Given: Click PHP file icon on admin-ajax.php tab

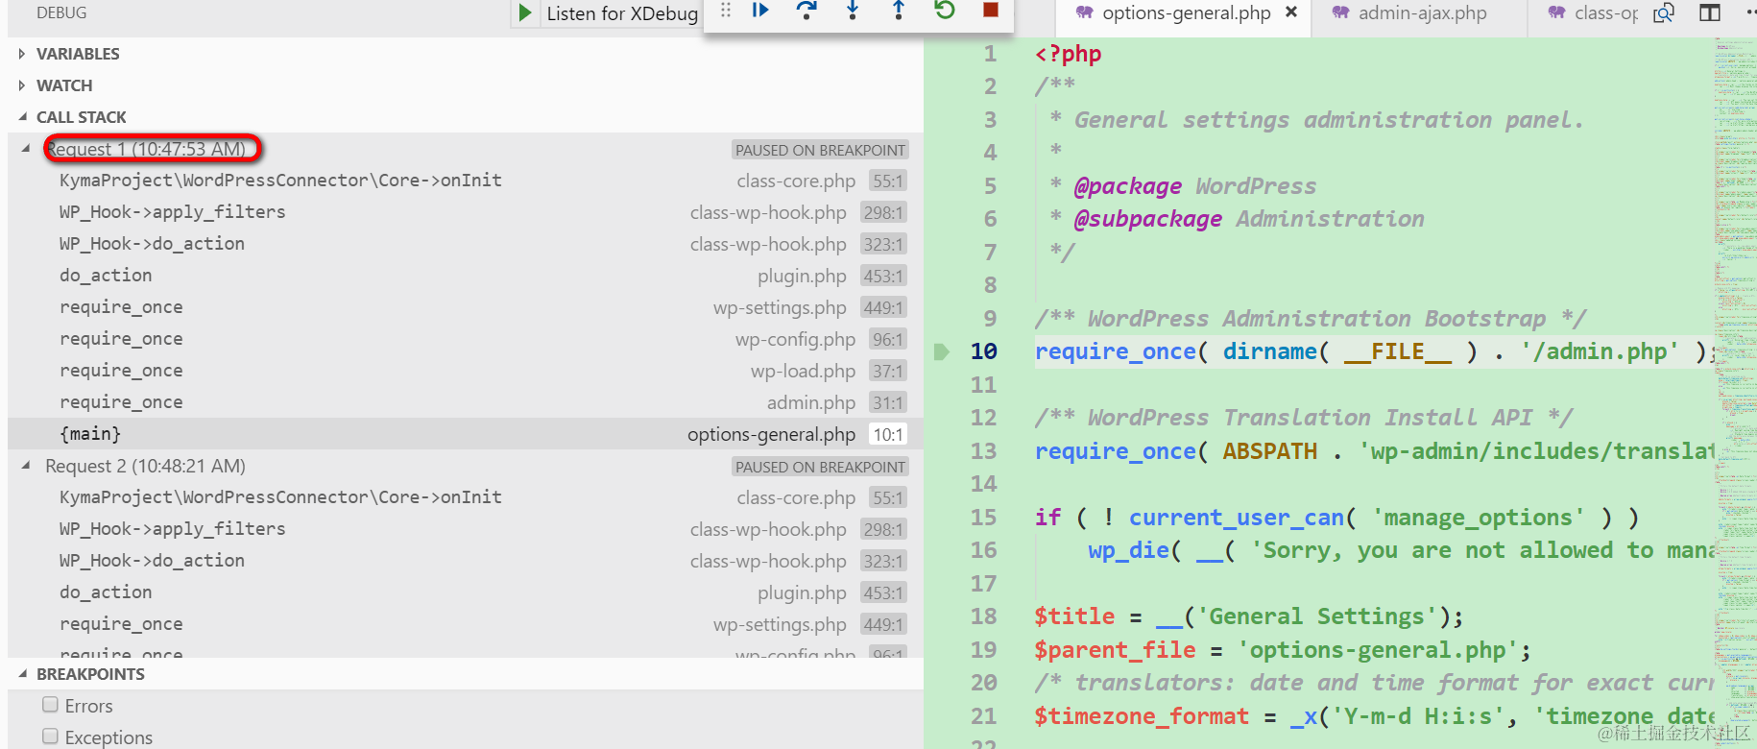Looking at the screenshot, I should coord(1341,12).
